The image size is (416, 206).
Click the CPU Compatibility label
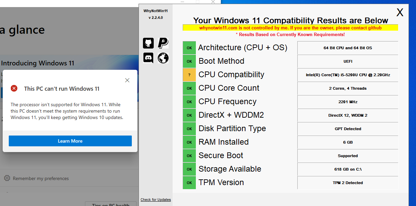[231, 75]
